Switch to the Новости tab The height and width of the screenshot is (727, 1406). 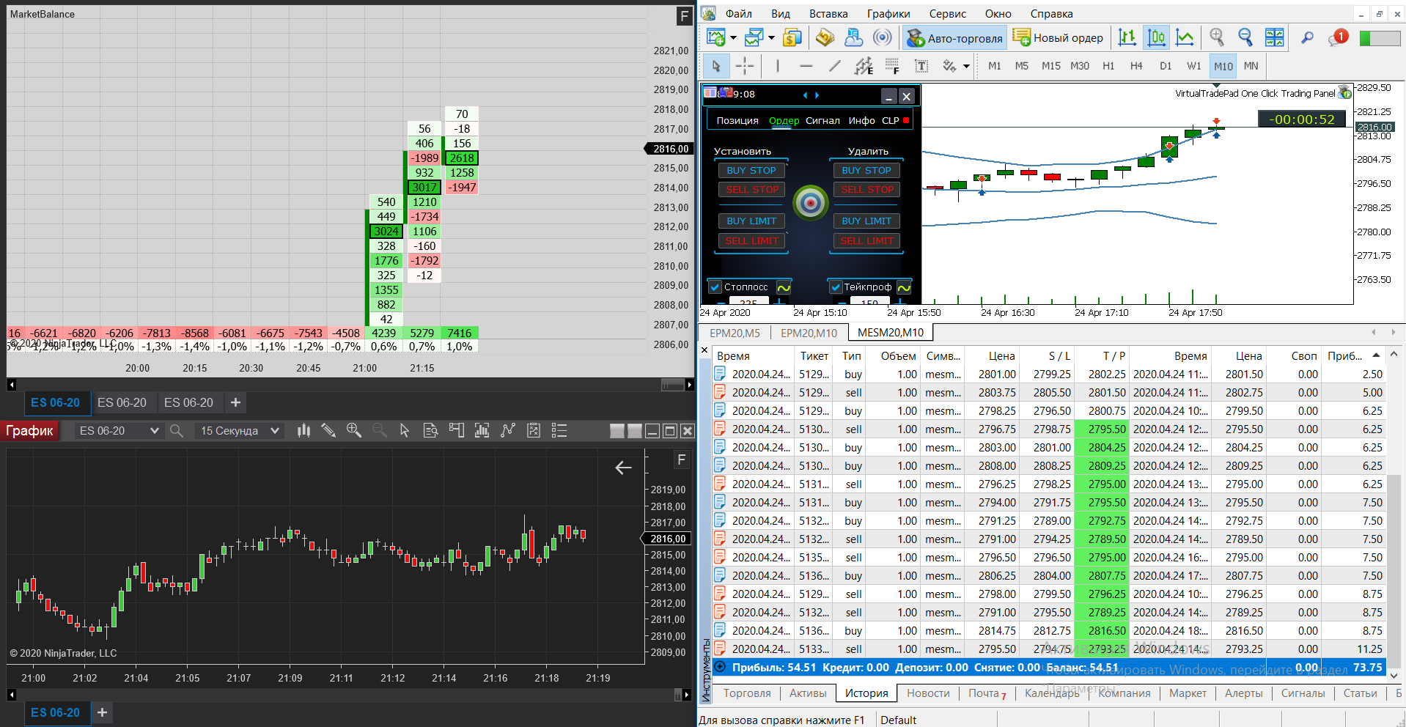[x=927, y=693]
